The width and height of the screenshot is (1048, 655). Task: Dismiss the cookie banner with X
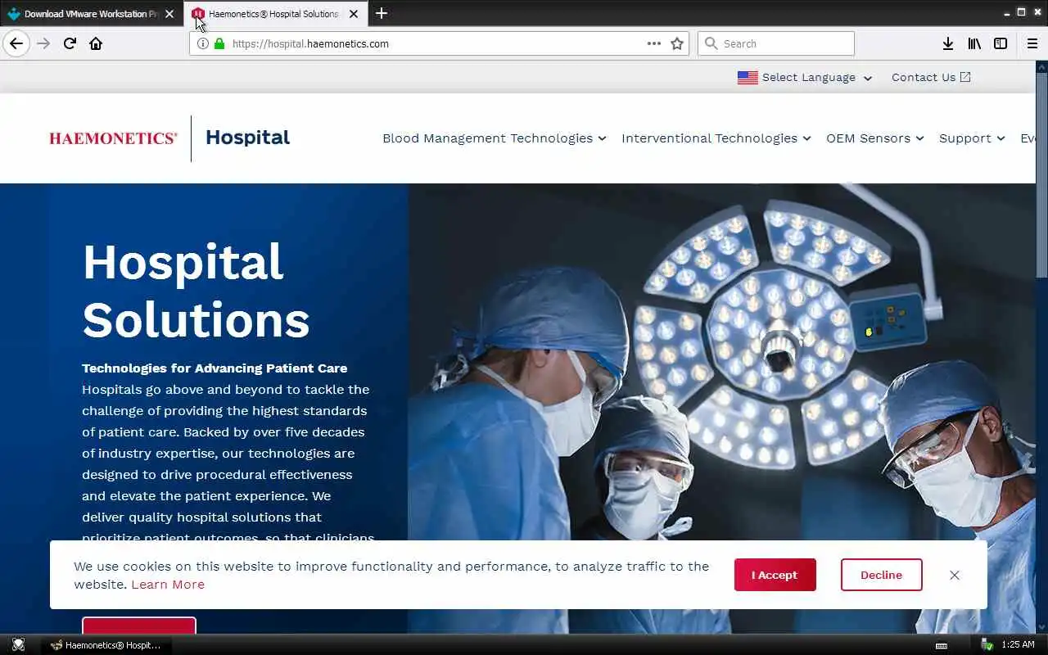click(955, 575)
